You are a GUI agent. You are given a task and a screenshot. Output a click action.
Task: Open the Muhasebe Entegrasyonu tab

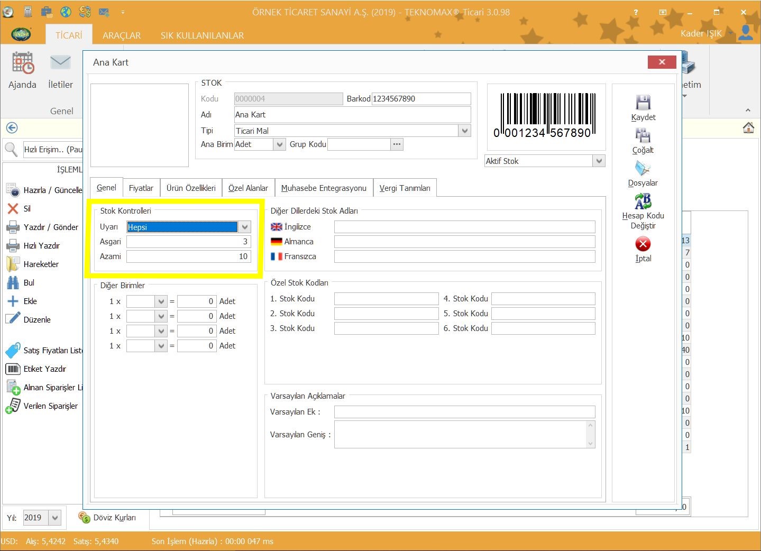click(x=324, y=188)
